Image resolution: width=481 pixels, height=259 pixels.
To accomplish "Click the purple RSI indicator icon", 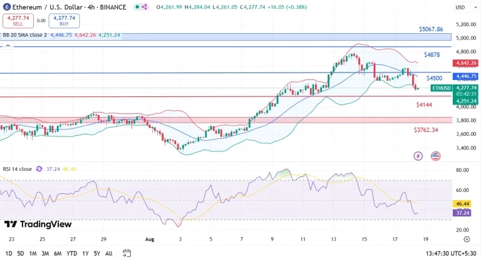I will (x=39, y=169).
